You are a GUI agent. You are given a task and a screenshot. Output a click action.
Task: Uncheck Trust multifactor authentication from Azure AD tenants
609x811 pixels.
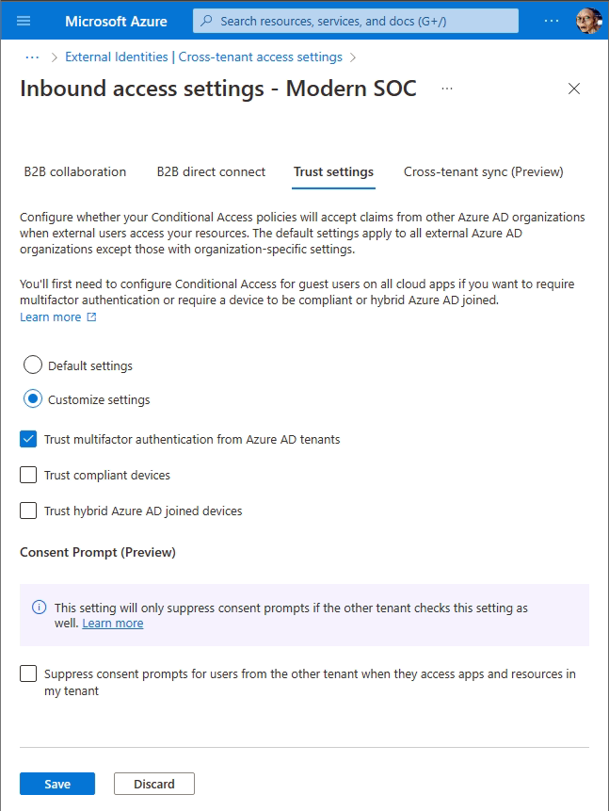pyautogui.click(x=28, y=439)
